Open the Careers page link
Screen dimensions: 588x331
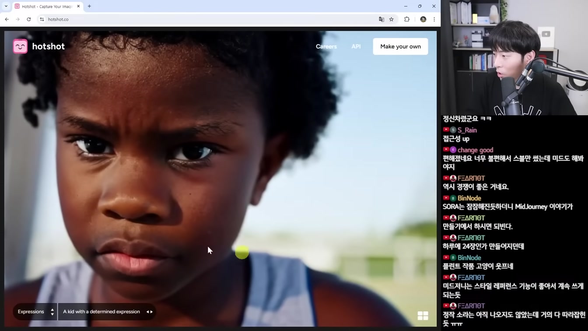326,46
